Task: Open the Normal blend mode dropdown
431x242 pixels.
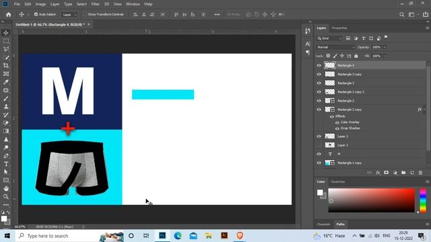Action: [x=335, y=47]
